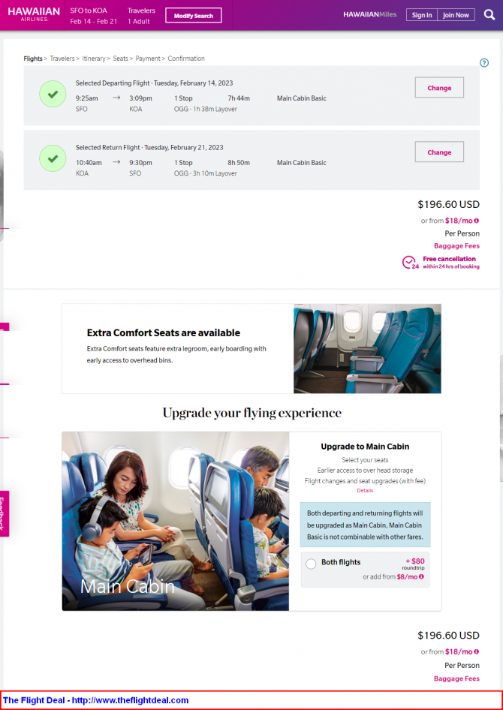The height and width of the screenshot is (710, 503).
Task: Open the Feedback side tab
Action: click(x=3, y=513)
